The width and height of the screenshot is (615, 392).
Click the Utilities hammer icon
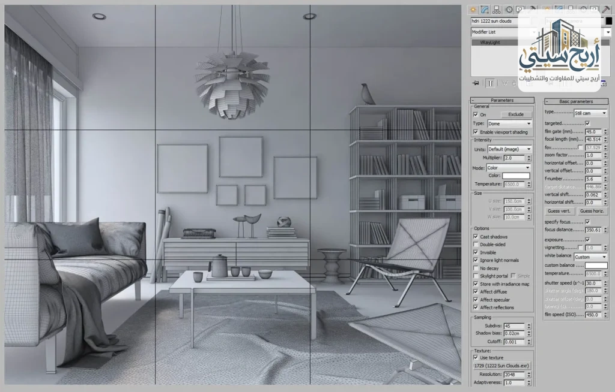[532, 10]
